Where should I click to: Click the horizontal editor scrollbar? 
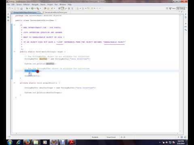click(x=97, y=133)
